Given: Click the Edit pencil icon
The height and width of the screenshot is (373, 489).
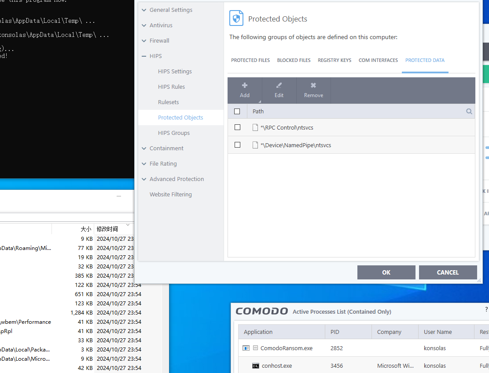Looking at the screenshot, I should click(x=279, y=85).
